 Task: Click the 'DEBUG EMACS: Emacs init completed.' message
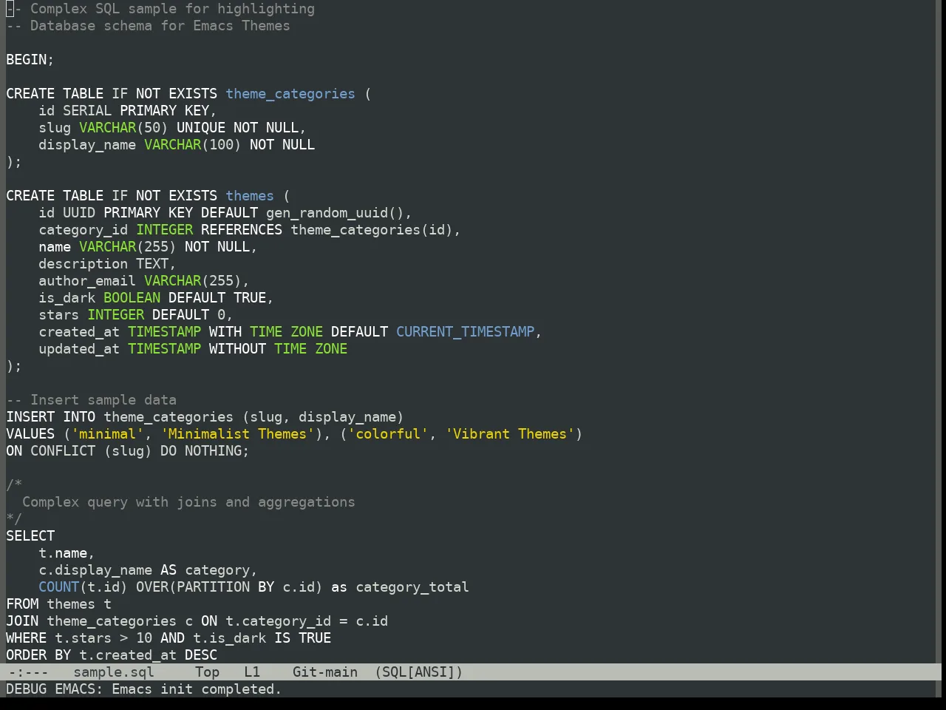(x=144, y=689)
